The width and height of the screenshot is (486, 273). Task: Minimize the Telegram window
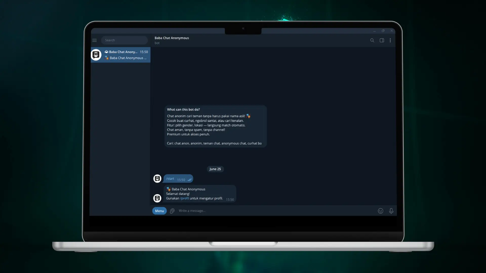tap(374, 31)
